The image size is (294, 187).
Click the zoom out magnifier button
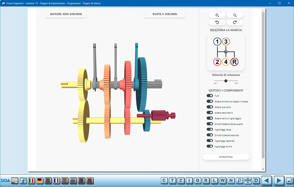point(235,15)
